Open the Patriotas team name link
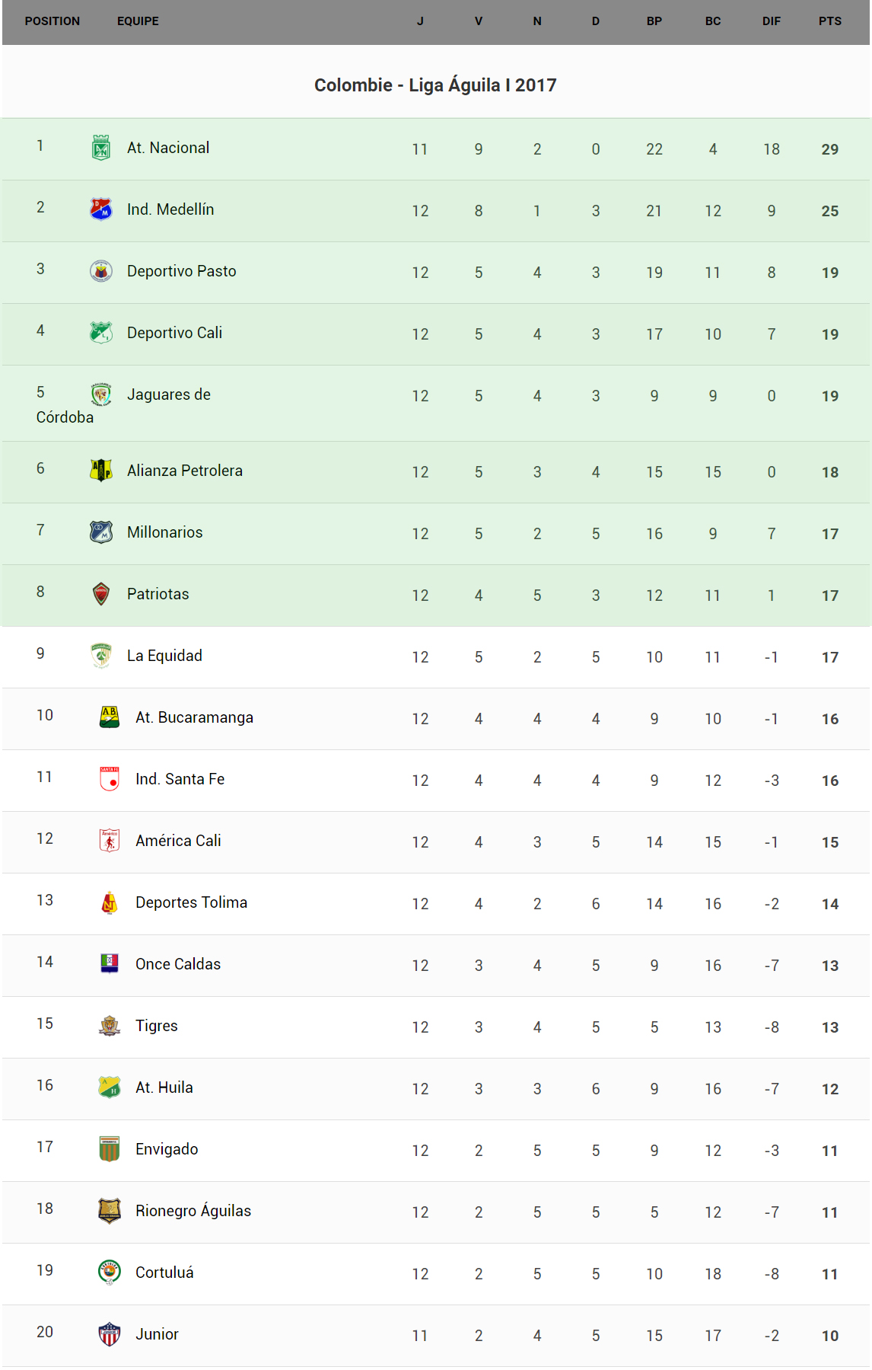 click(x=158, y=594)
